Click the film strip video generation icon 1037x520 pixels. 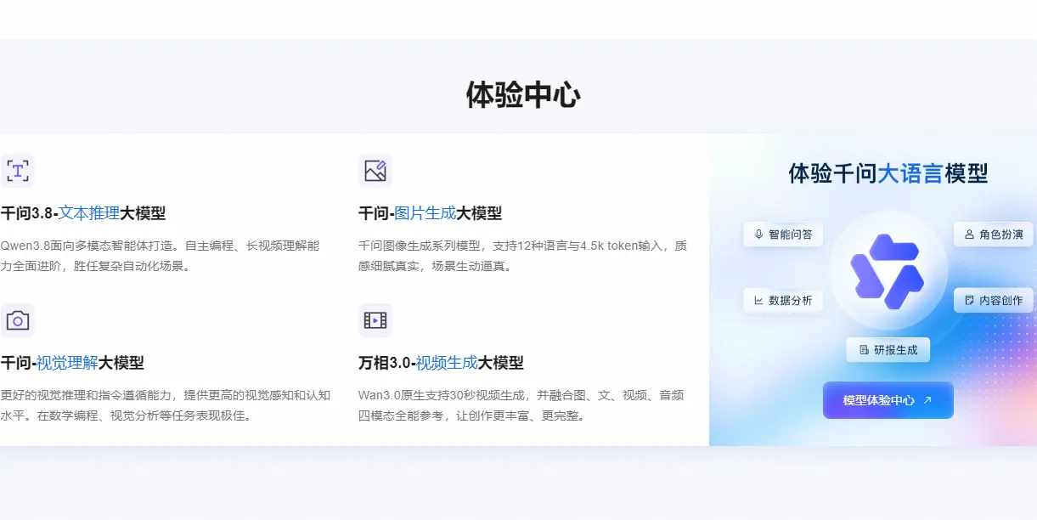pos(375,320)
